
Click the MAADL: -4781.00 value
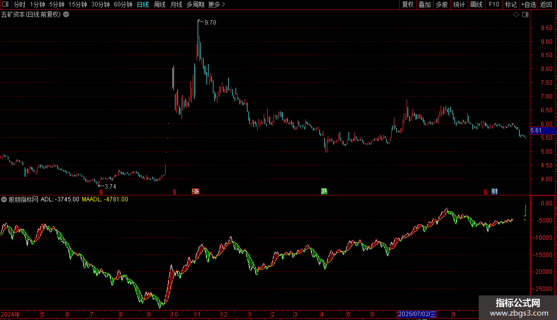(105, 199)
